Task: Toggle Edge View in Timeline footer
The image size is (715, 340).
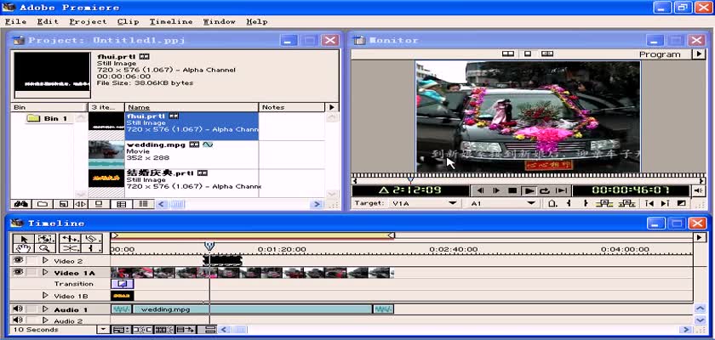Action: tap(164, 330)
